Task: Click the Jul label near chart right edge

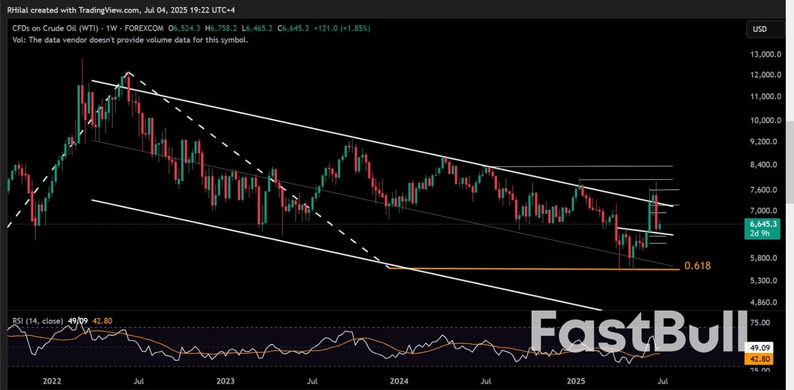Action: (x=662, y=380)
